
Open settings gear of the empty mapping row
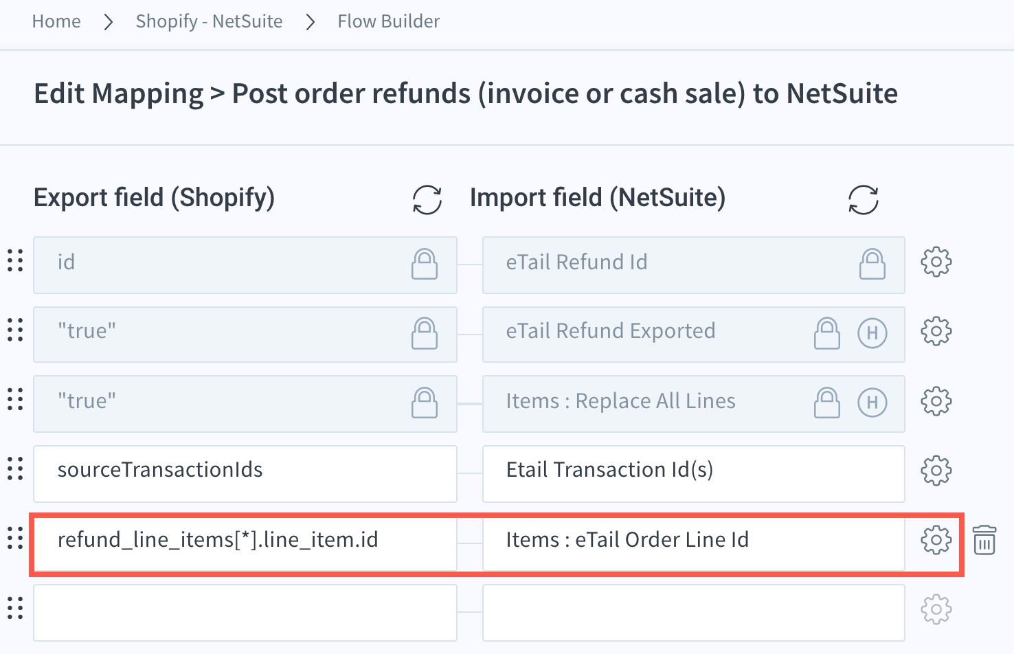pyautogui.click(x=936, y=610)
